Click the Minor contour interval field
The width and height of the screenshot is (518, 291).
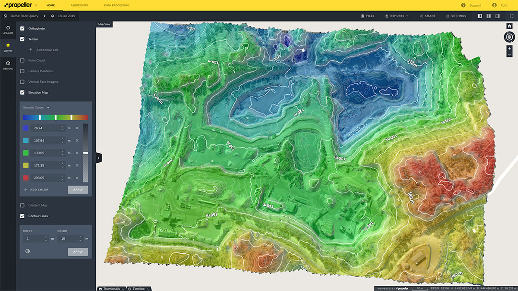point(36,238)
